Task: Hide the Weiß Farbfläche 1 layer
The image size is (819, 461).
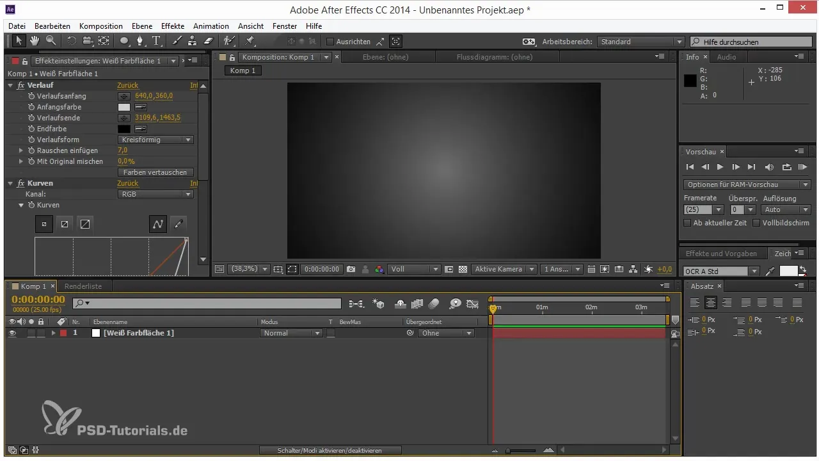Action: pos(12,333)
